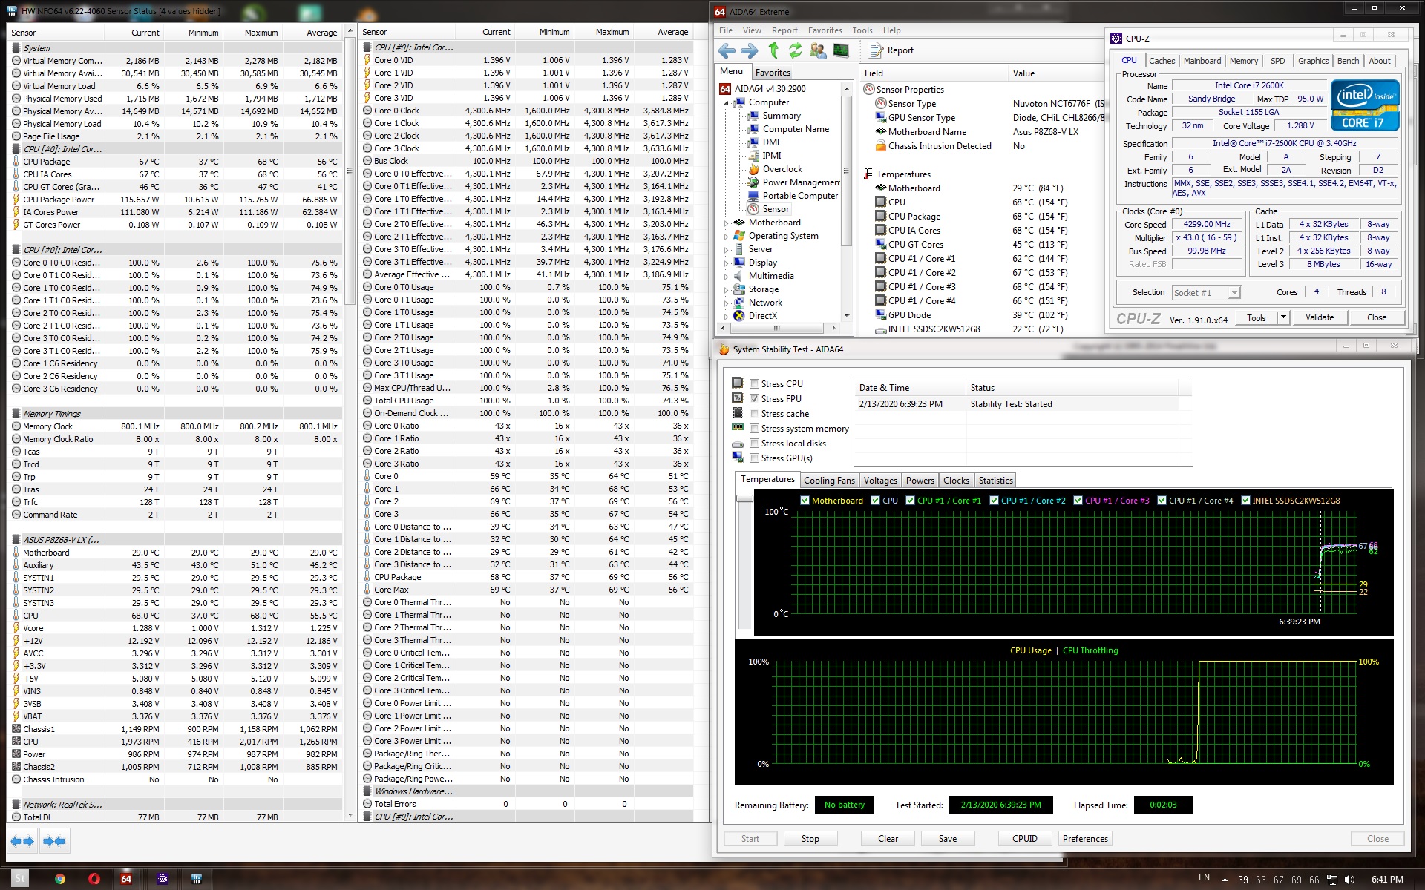1425x890 pixels.
Task: Click the AIDA64 back navigation arrow
Action: [727, 50]
